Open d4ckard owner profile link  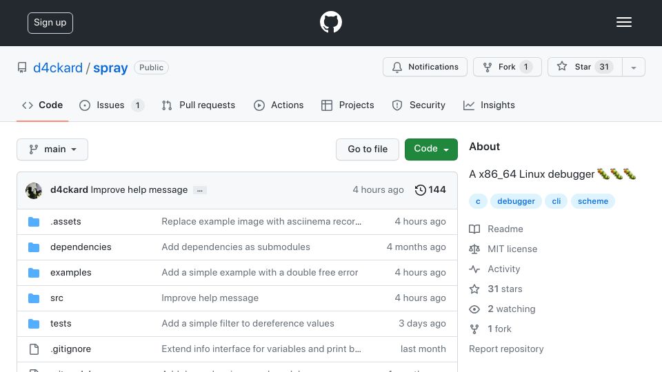pos(58,68)
